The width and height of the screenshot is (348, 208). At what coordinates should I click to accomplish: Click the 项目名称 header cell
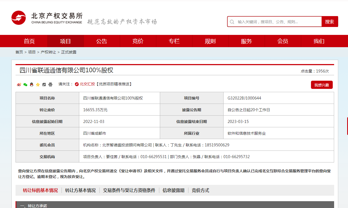(x=47, y=98)
